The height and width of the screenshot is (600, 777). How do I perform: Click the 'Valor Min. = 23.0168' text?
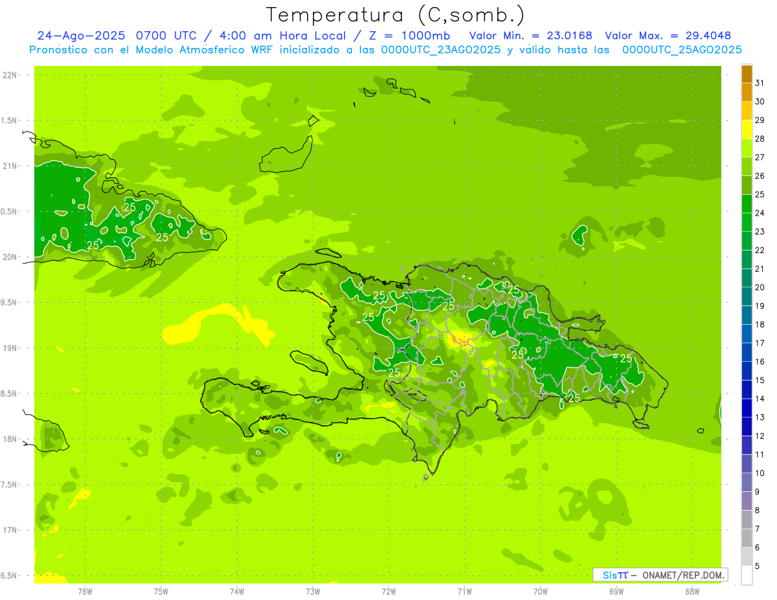pos(530,36)
